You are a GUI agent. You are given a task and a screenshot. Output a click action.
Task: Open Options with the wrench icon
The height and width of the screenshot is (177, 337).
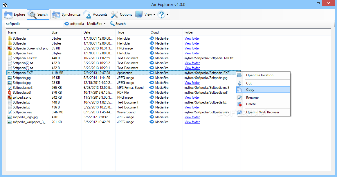coord(121,14)
